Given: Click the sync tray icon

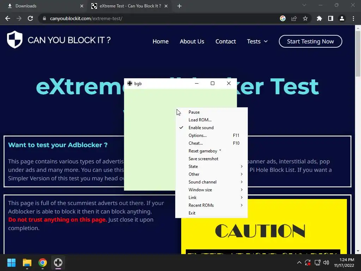Looking at the screenshot, I should point(308,263).
